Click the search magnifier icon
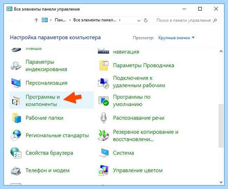 click(215, 20)
